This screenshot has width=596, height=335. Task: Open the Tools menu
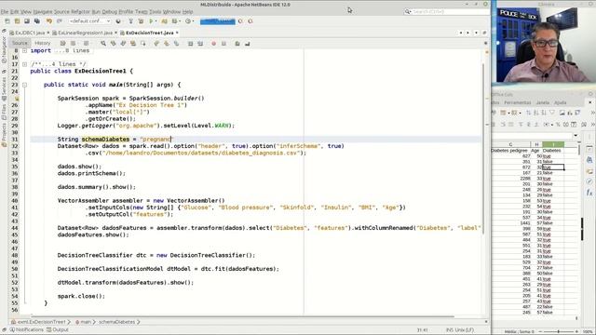coord(155,12)
